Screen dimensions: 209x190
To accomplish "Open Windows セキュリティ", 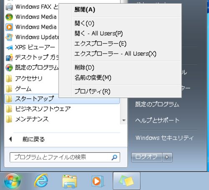I will 165,138.
